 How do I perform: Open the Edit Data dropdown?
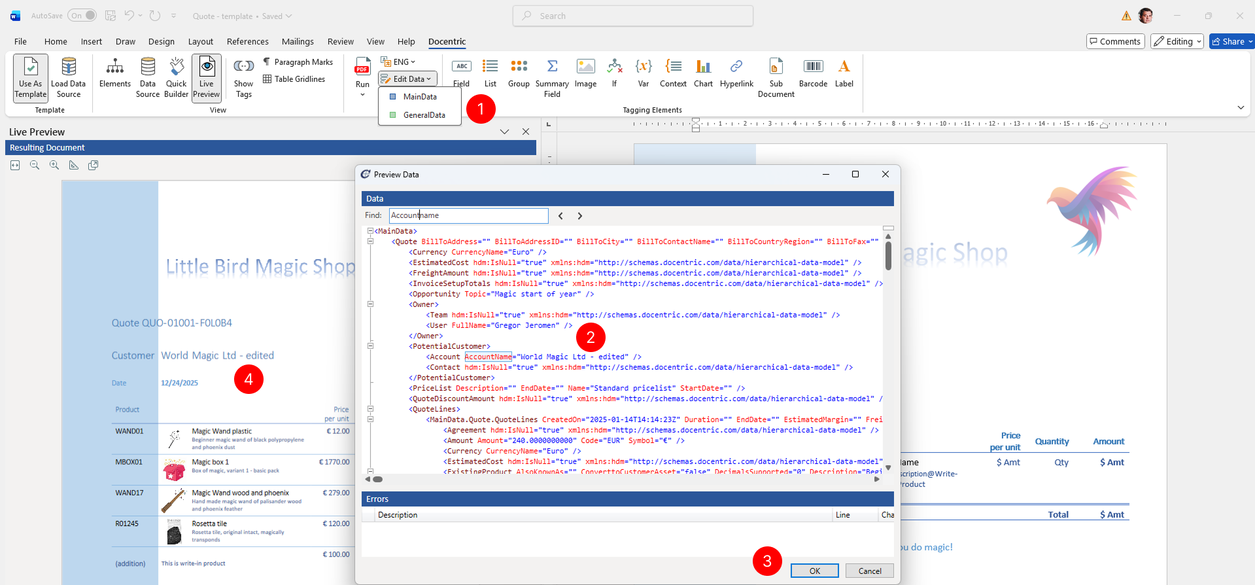pos(408,79)
